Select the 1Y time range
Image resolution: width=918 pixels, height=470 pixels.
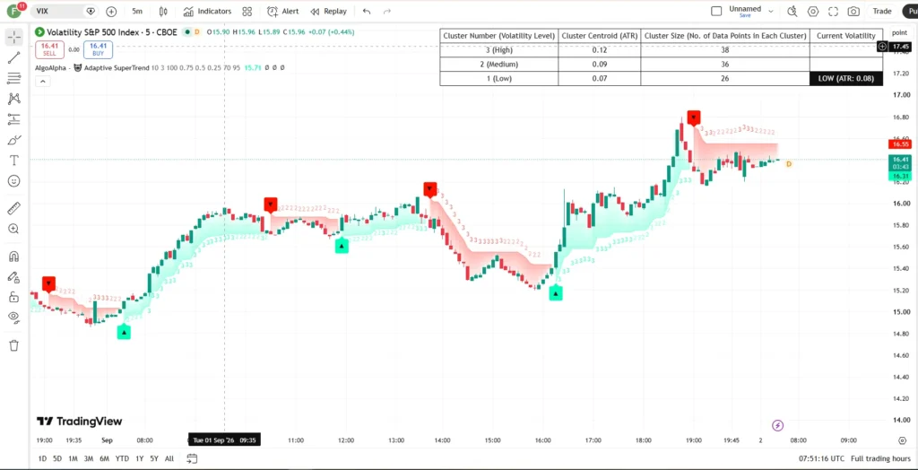[x=139, y=458]
